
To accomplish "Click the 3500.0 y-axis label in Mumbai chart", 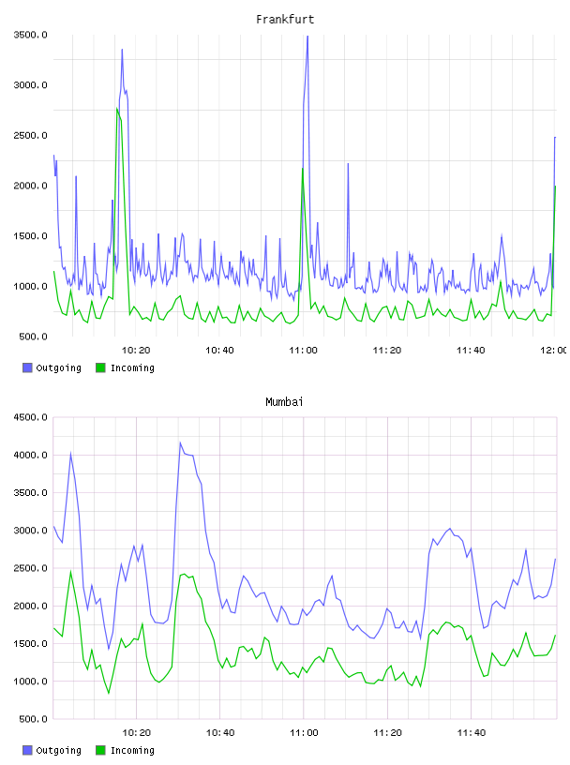I will 31,493.
